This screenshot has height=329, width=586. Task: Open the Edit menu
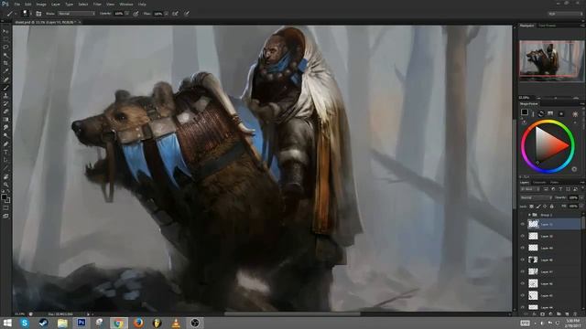point(28,4)
